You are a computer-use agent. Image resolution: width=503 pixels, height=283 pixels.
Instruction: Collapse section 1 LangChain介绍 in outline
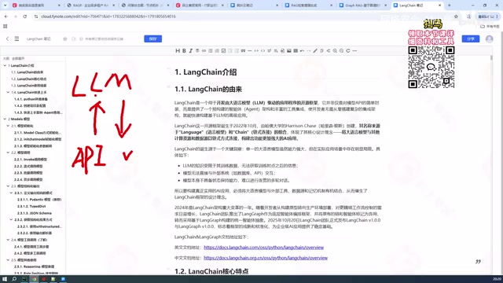5,65
